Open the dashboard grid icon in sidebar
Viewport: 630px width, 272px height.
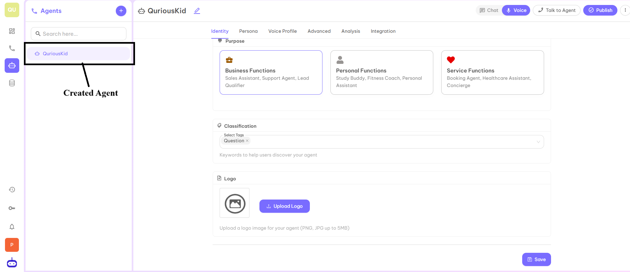12,31
